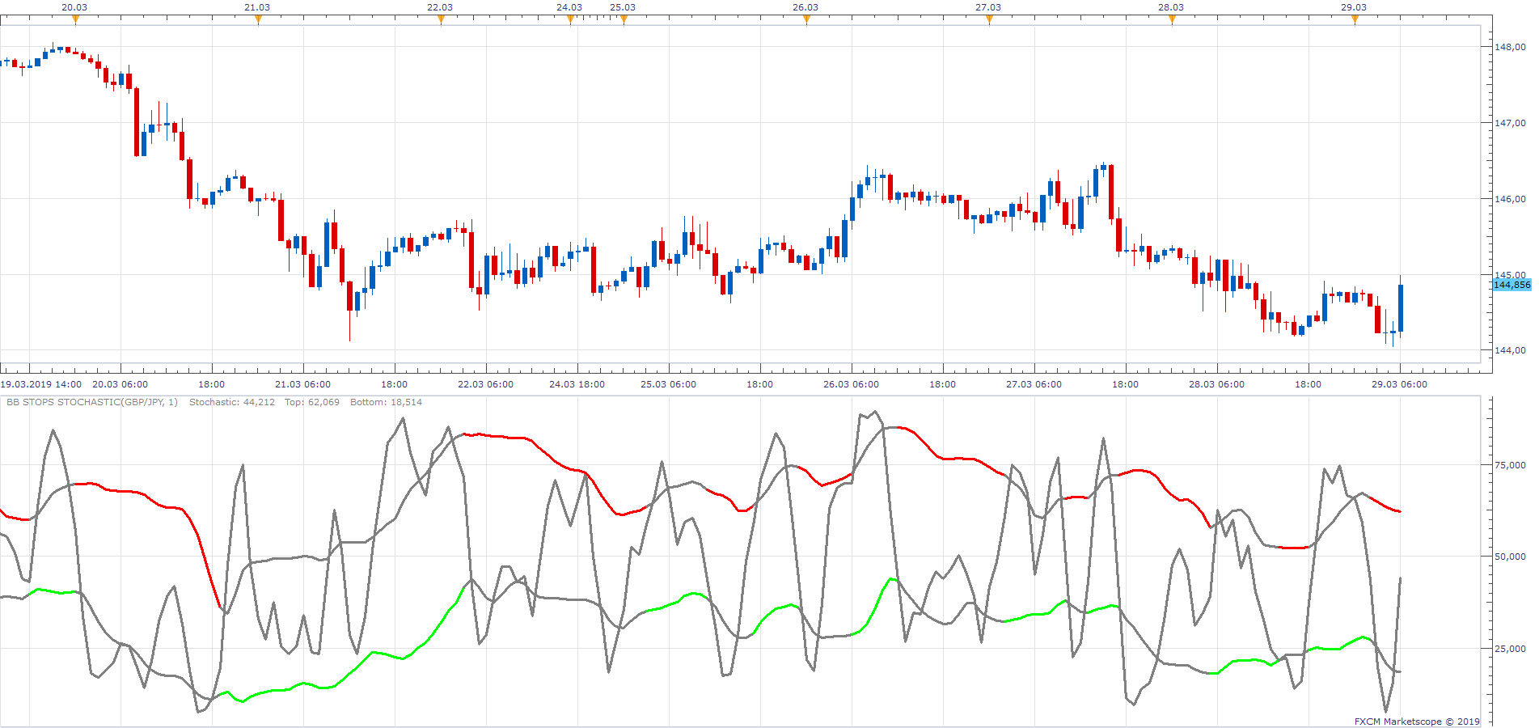Viewport: 1539px width, 728px height.
Task: Click the 27.03 day marker triangle
Action: [989, 20]
